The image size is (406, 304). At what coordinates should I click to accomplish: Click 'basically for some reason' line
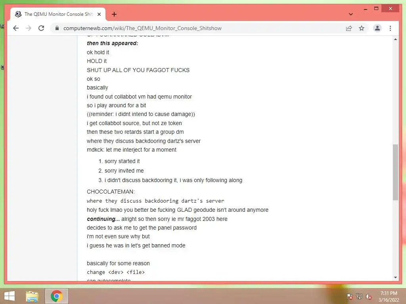coord(118,263)
